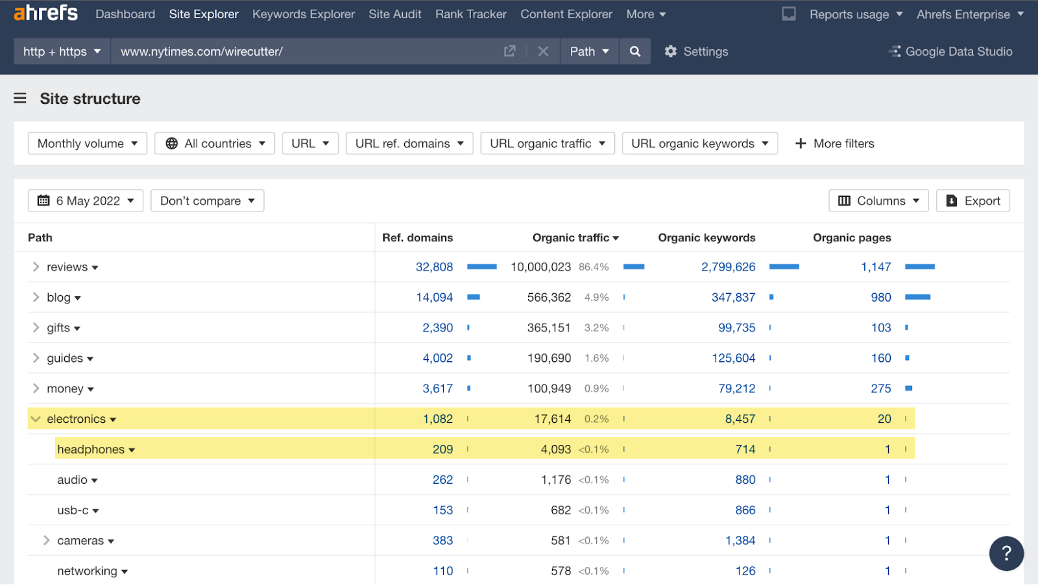Click the Ahrefs logo
Viewport: 1038px width, 585px height.
(45, 13)
